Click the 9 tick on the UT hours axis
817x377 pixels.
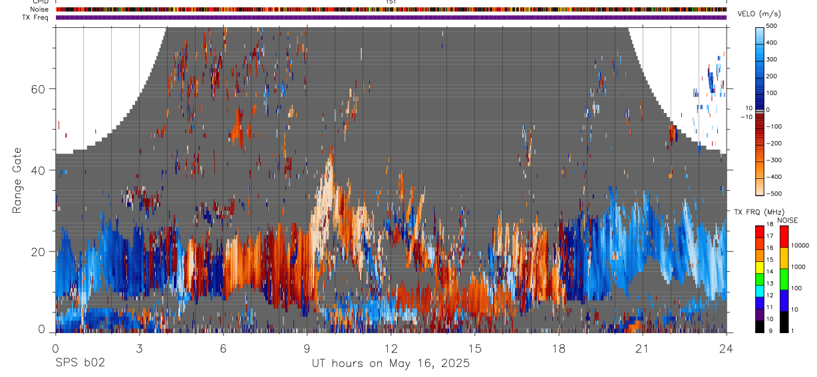coord(307,348)
